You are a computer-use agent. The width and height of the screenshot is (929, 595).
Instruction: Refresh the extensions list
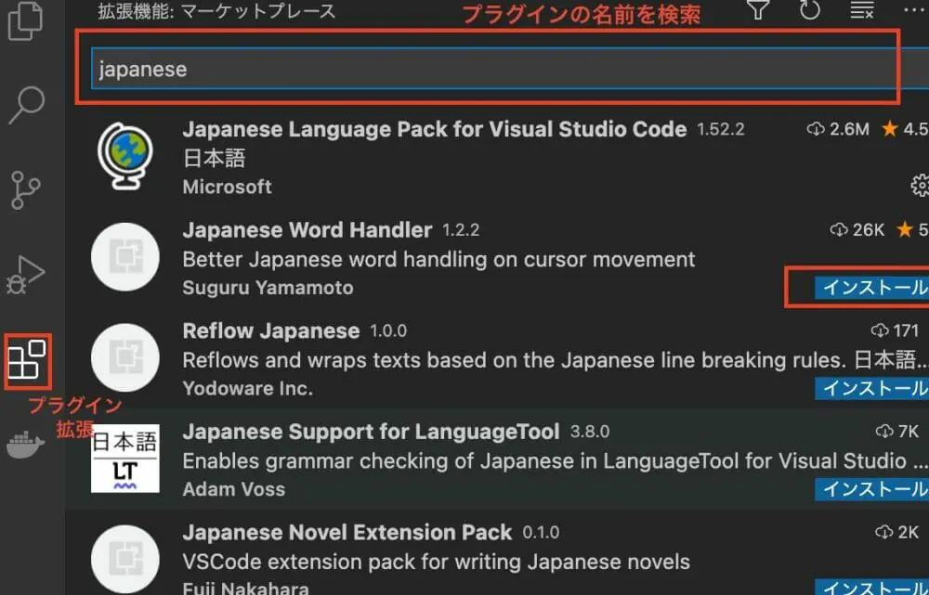point(810,11)
